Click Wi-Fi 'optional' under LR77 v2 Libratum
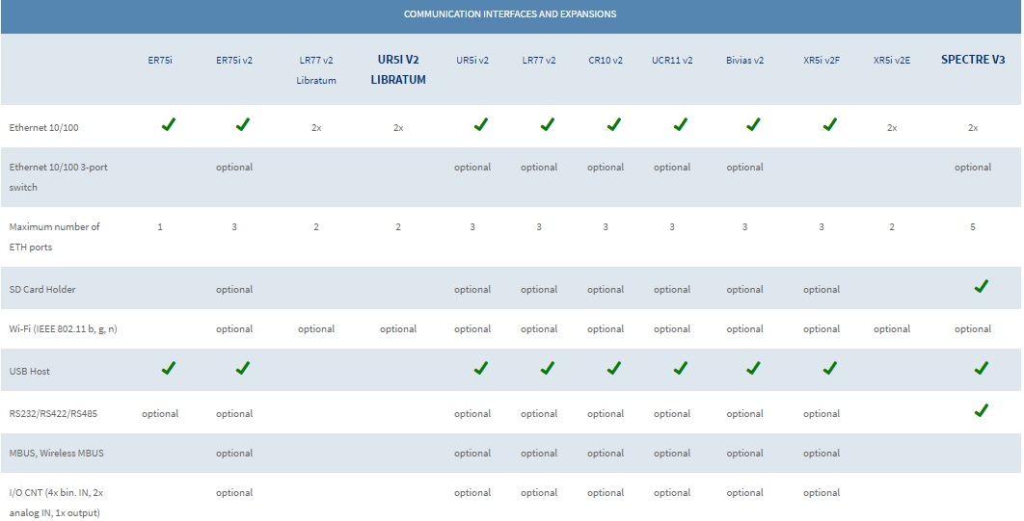The height and width of the screenshot is (521, 1024). tap(316, 329)
